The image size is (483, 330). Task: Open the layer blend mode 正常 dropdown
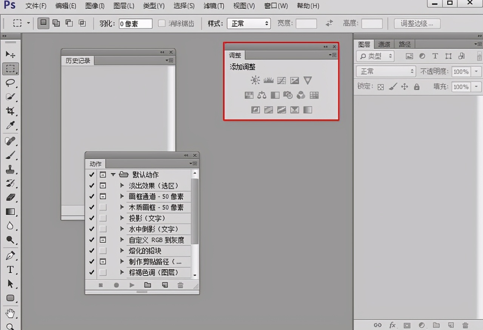(386, 71)
